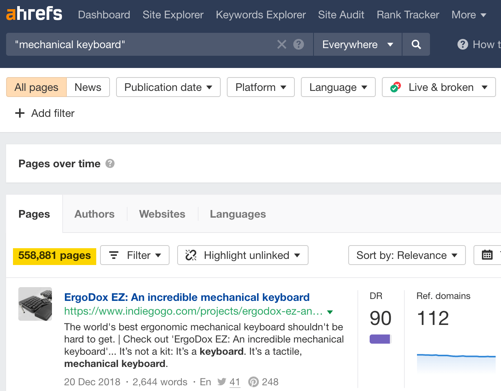Open the Sort by: Relevance dropdown
The image size is (501, 391).
click(406, 255)
